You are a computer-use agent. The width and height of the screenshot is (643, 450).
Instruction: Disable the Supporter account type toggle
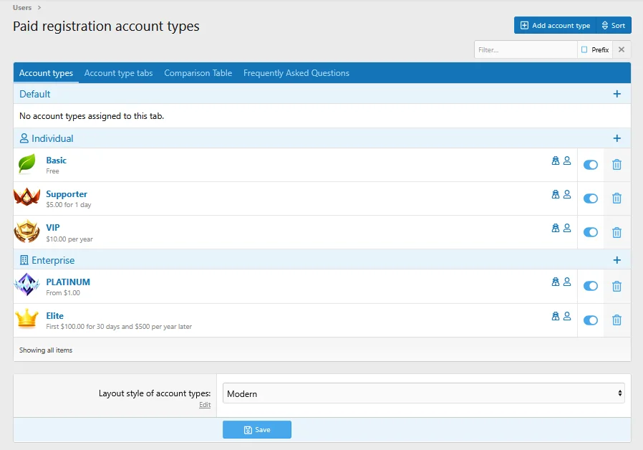point(591,198)
